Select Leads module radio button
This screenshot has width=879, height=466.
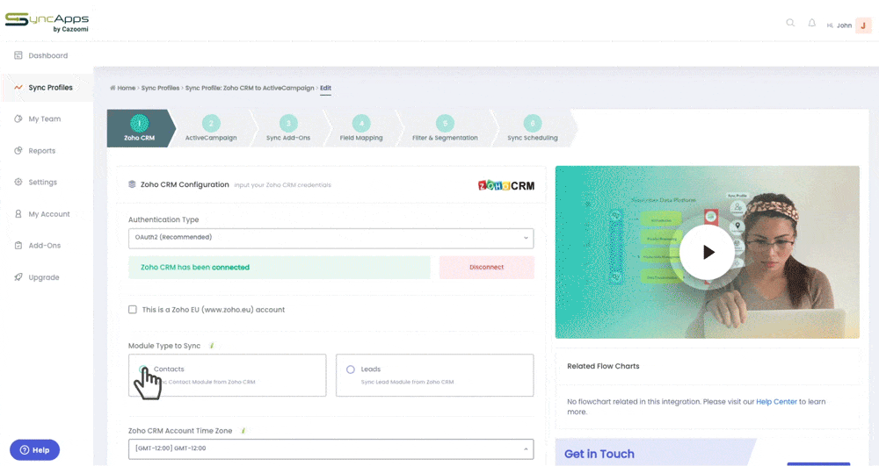pyautogui.click(x=351, y=369)
